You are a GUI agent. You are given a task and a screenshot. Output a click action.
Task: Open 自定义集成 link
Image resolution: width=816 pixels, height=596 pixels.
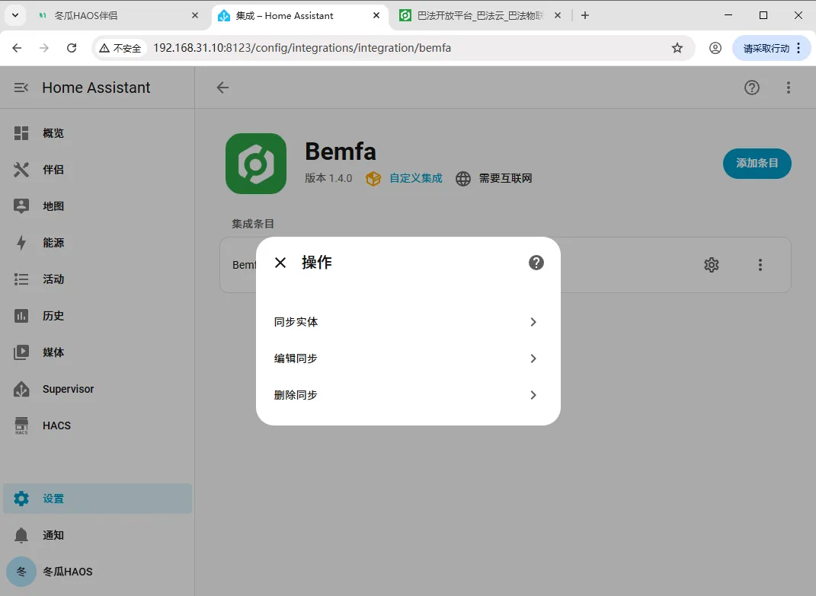pos(415,178)
